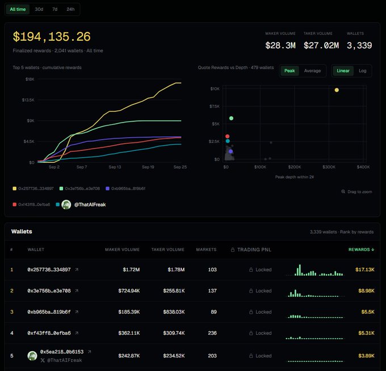The height and width of the screenshot is (371, 386).
Task: Click the Wallet column header
Action: point(36,250)
